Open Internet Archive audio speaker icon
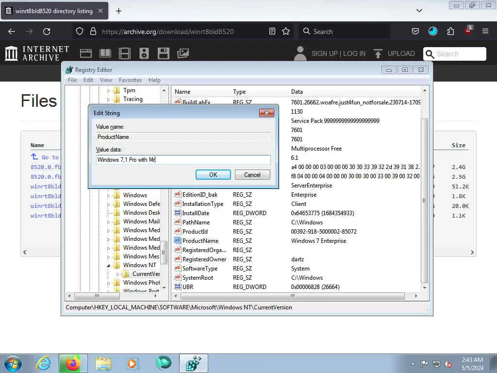497x373 pixels. (144, 53)
